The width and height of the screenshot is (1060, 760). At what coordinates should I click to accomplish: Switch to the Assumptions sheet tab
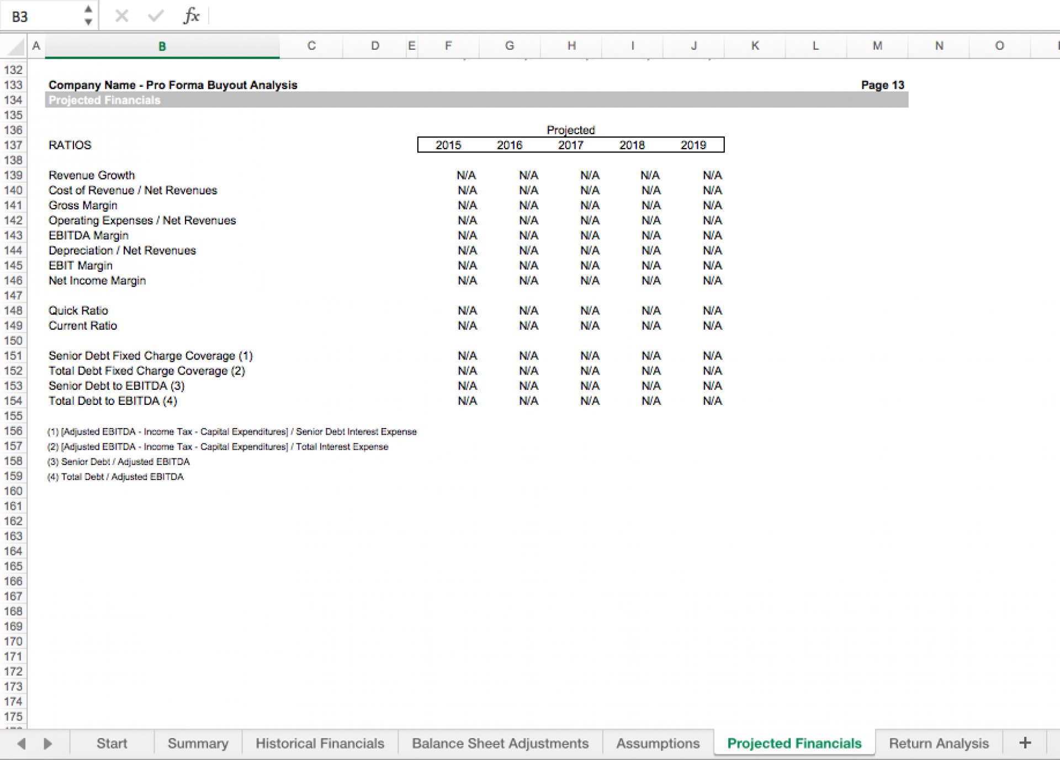(658, 743)
